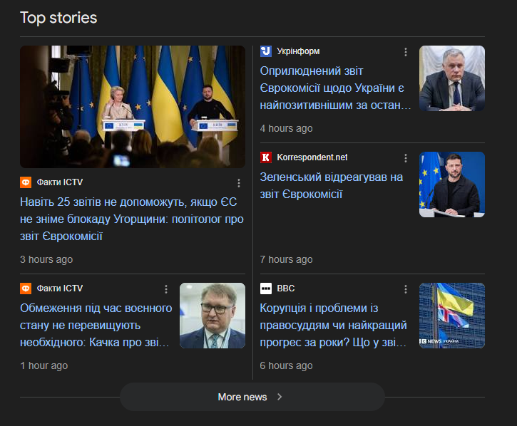Open three-dot menu for the Укрінформ story
The width and height of the screenshot is (517, 426).
406,52
